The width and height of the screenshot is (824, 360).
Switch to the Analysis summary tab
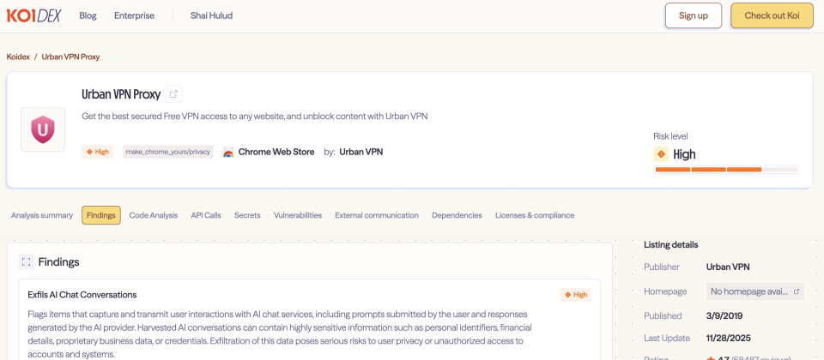coord(41,215)
